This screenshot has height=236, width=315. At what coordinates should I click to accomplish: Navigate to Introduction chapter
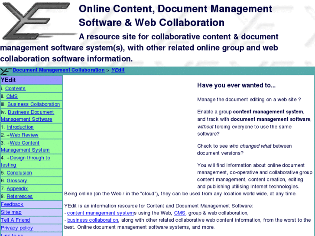click(x=20, y=127)
